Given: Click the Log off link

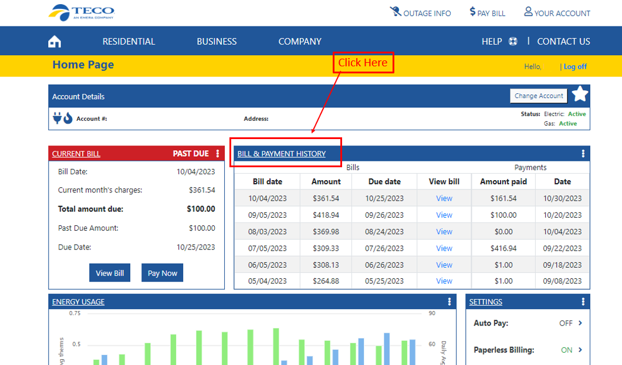Looking at the screenshot, I should [575, 67].
